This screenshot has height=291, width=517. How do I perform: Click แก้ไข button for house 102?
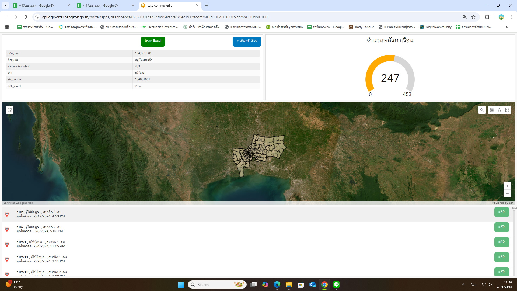pyautogui.click(x=502, y=212)
